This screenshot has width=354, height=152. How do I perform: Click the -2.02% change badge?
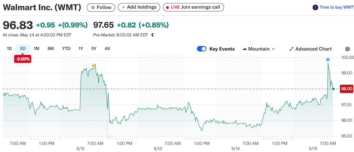pyautogui.click(x=23, y=59)
